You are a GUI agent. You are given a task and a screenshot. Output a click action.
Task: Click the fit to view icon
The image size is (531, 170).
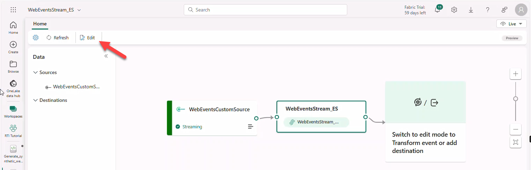(x=516, y=142)
